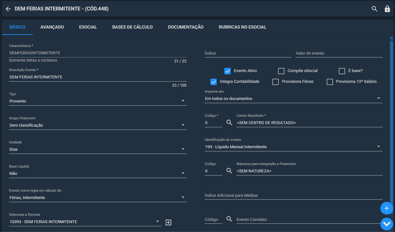Click the blue chevron-down floating button
The width and height of the screenshot is (395, 232).
[x=386, y=224]
